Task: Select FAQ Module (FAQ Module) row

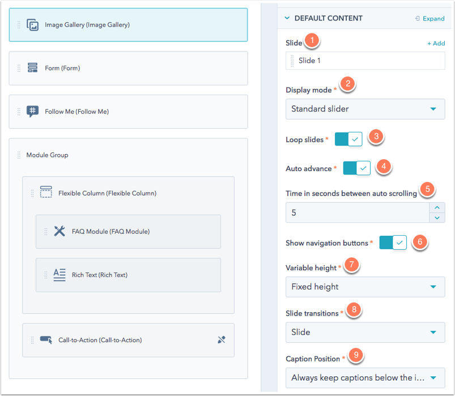Action: [128, 232]
